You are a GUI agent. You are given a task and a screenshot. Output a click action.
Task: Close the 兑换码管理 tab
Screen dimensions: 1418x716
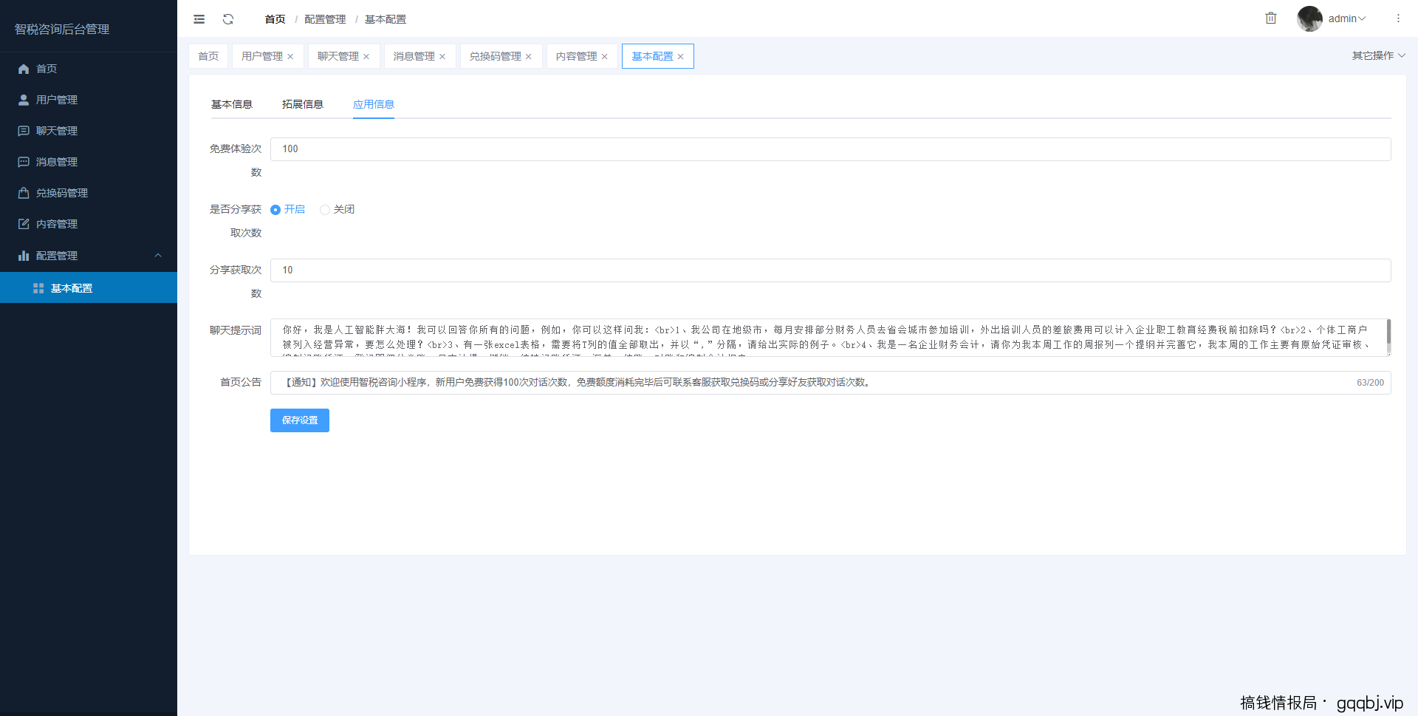pos(529,57)
